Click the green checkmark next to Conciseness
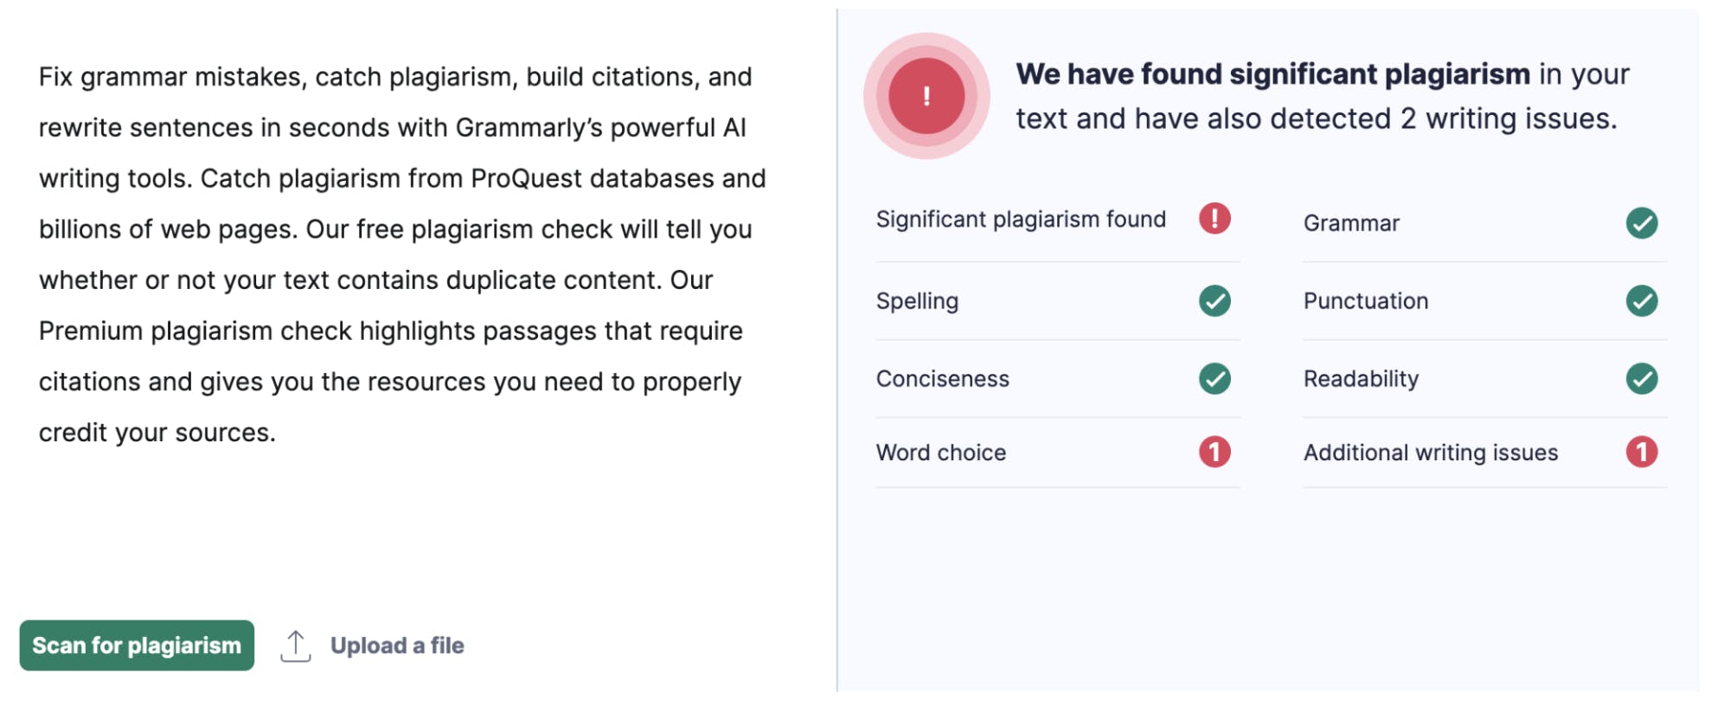This screenshot has width=1711, height=706. [1214, 379]
